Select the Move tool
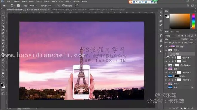The image size is (197, 110). point(3,13)
